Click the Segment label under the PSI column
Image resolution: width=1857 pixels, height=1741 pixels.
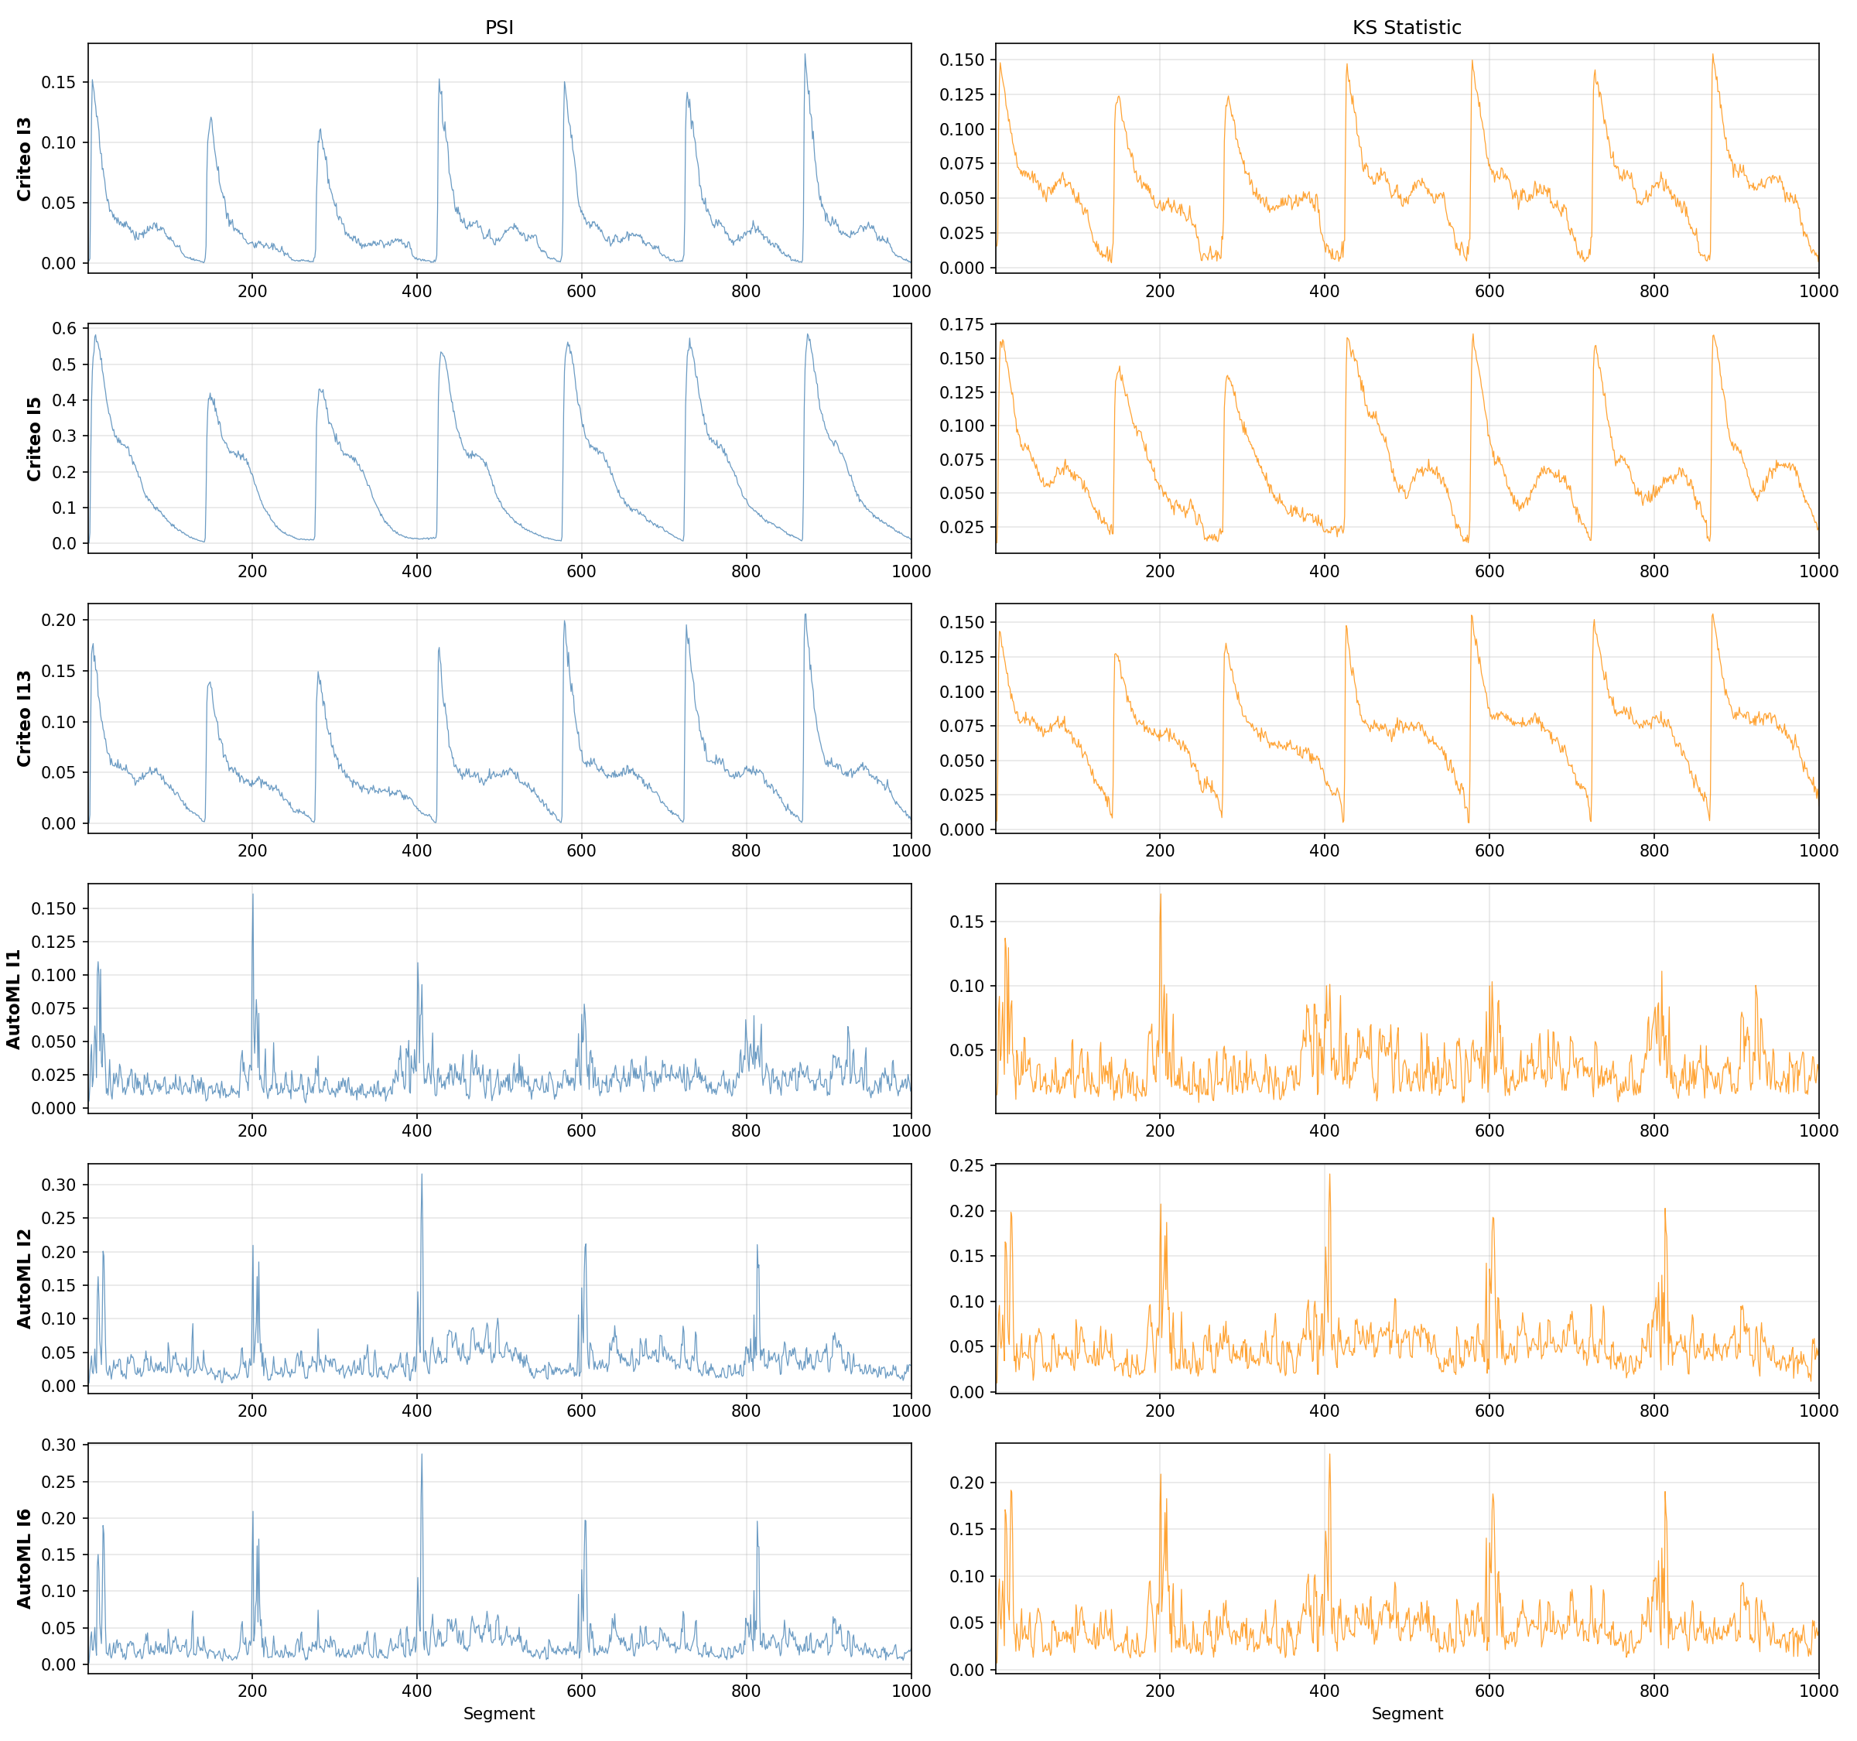click(x=499, y=1713)
